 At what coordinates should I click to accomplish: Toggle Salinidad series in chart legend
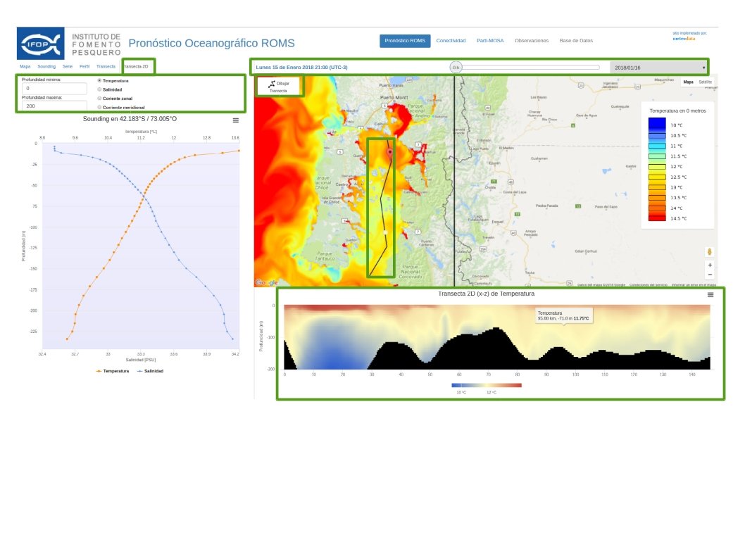pos(150,370)
